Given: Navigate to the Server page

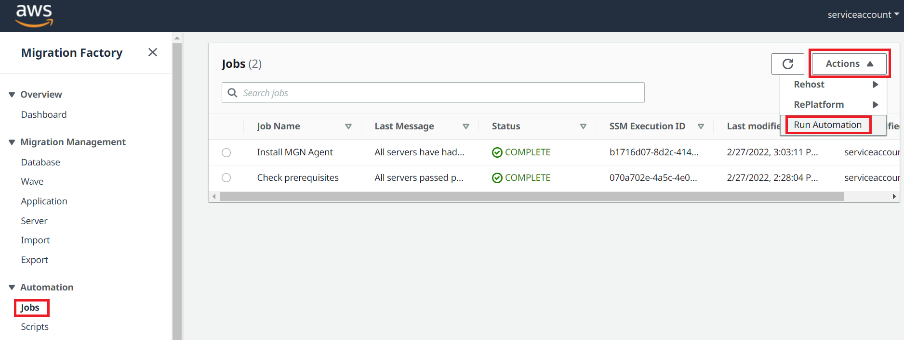Looking at the screenshot, I should pyautogui.click(x=34, y=221).
